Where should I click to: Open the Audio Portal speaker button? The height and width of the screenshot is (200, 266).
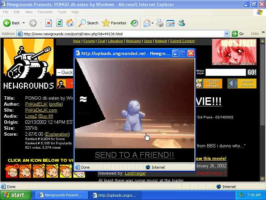pos(242,84)
